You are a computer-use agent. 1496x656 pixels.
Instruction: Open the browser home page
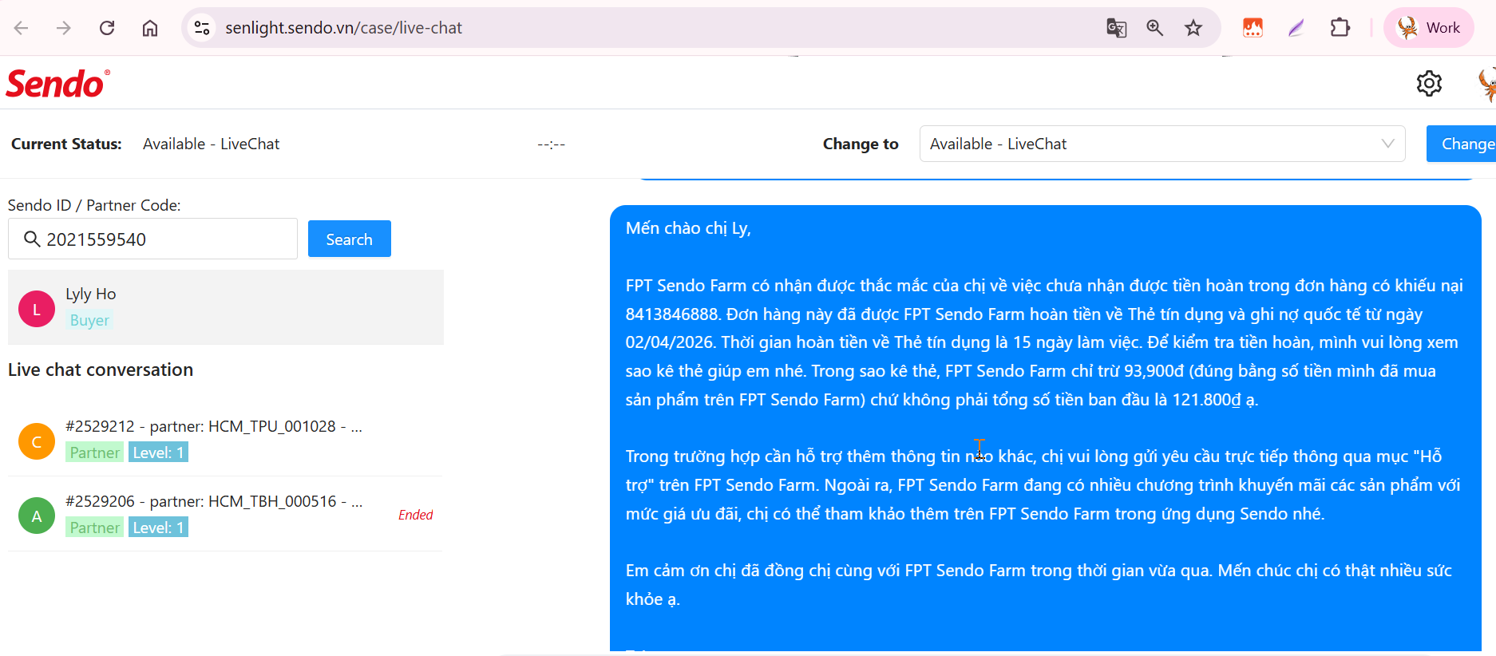pos(150,28)
